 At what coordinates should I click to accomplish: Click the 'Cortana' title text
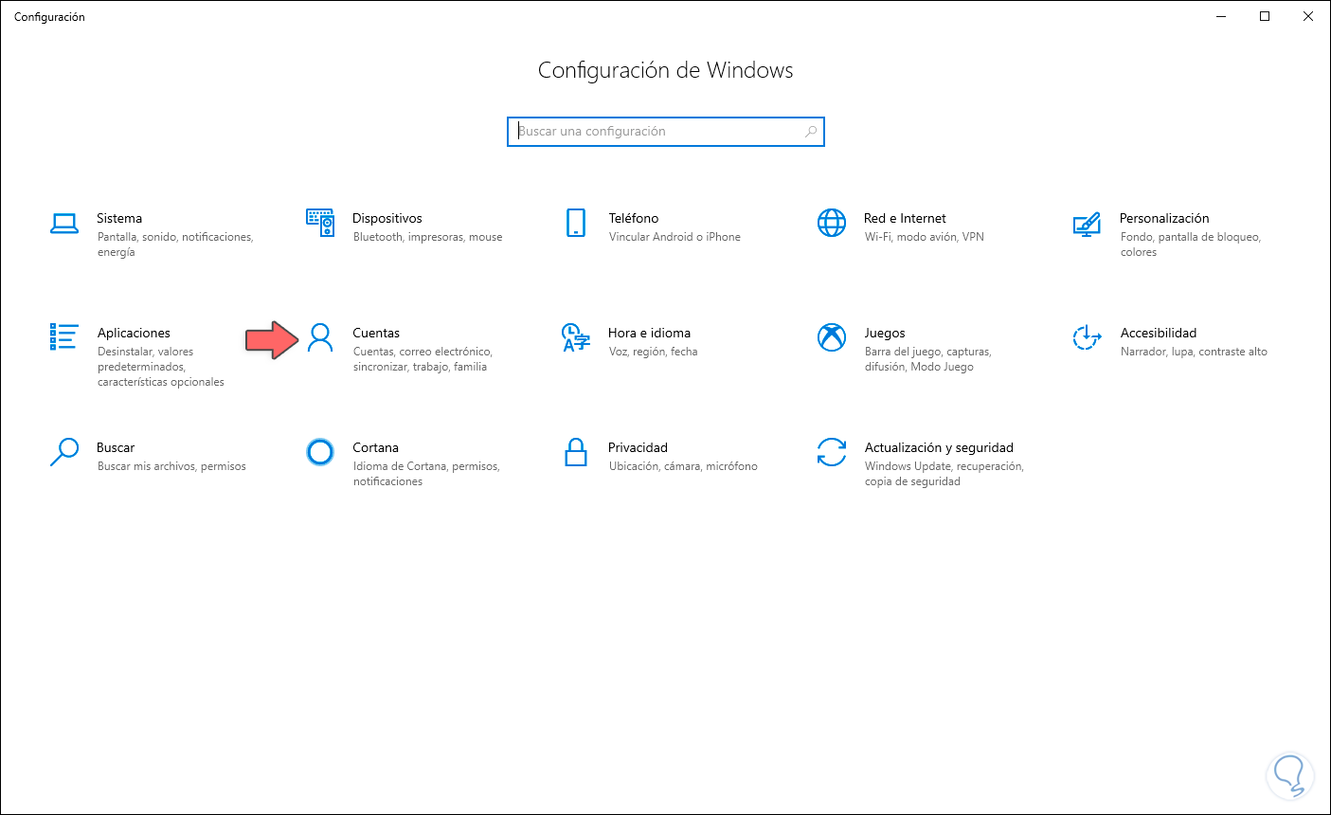coord(376,447)
